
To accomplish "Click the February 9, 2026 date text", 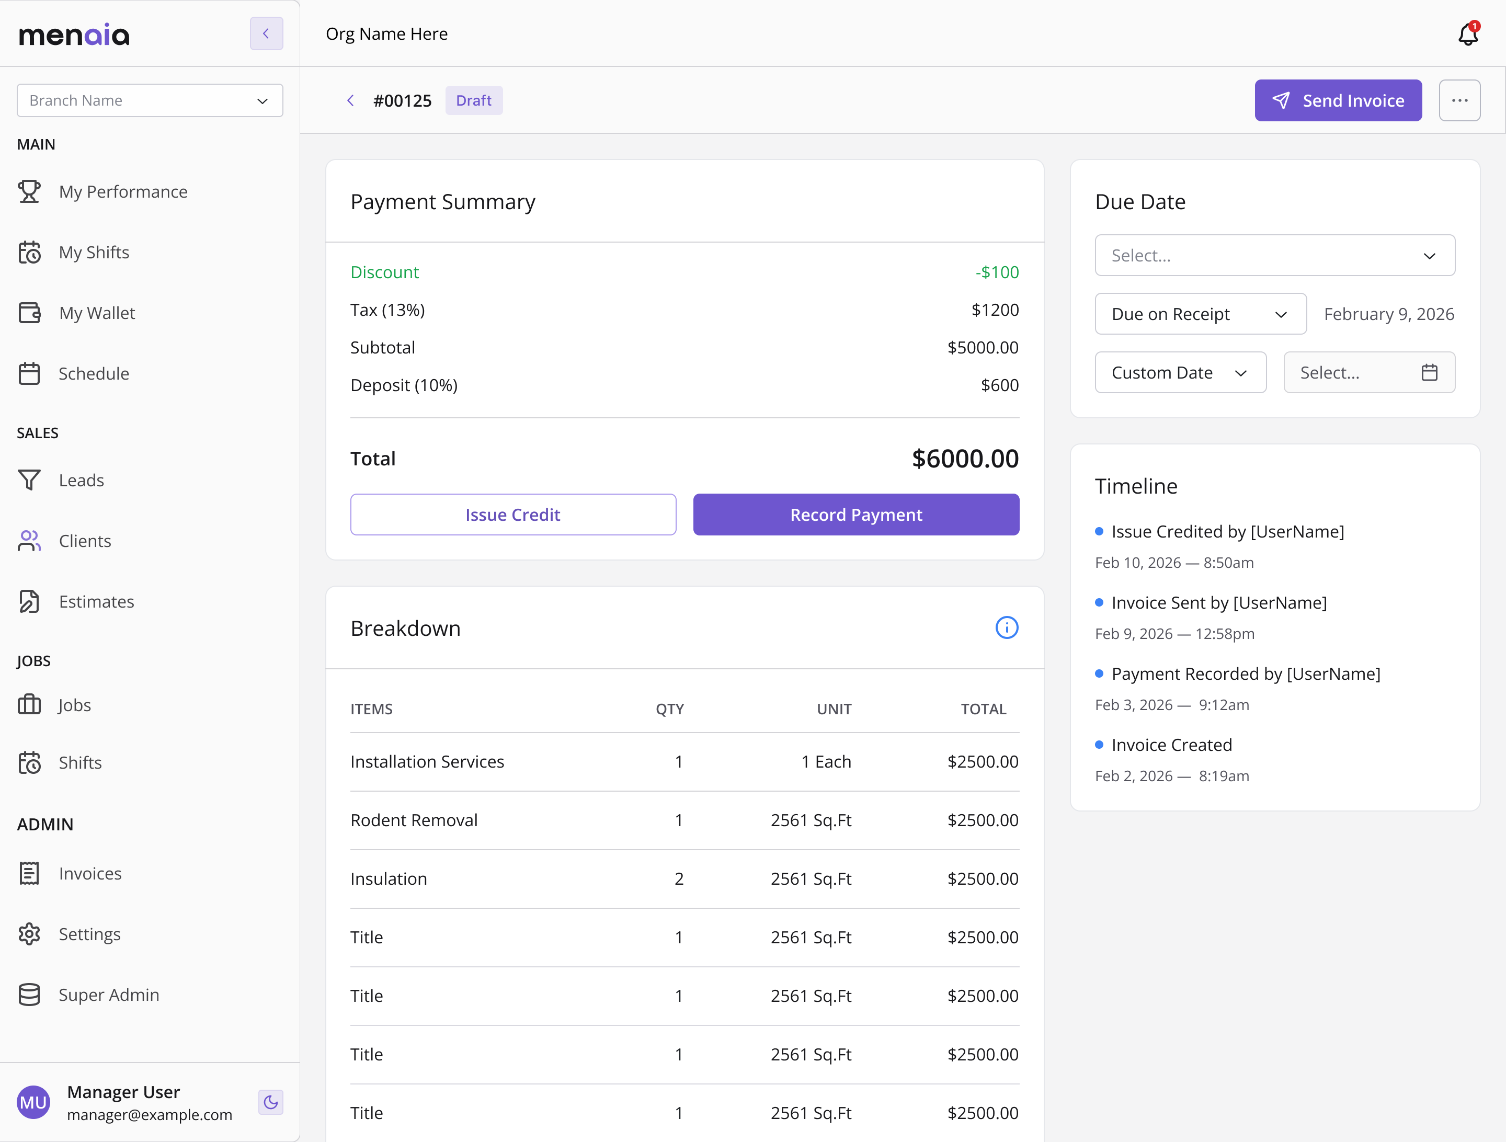I will [1389, 314].
